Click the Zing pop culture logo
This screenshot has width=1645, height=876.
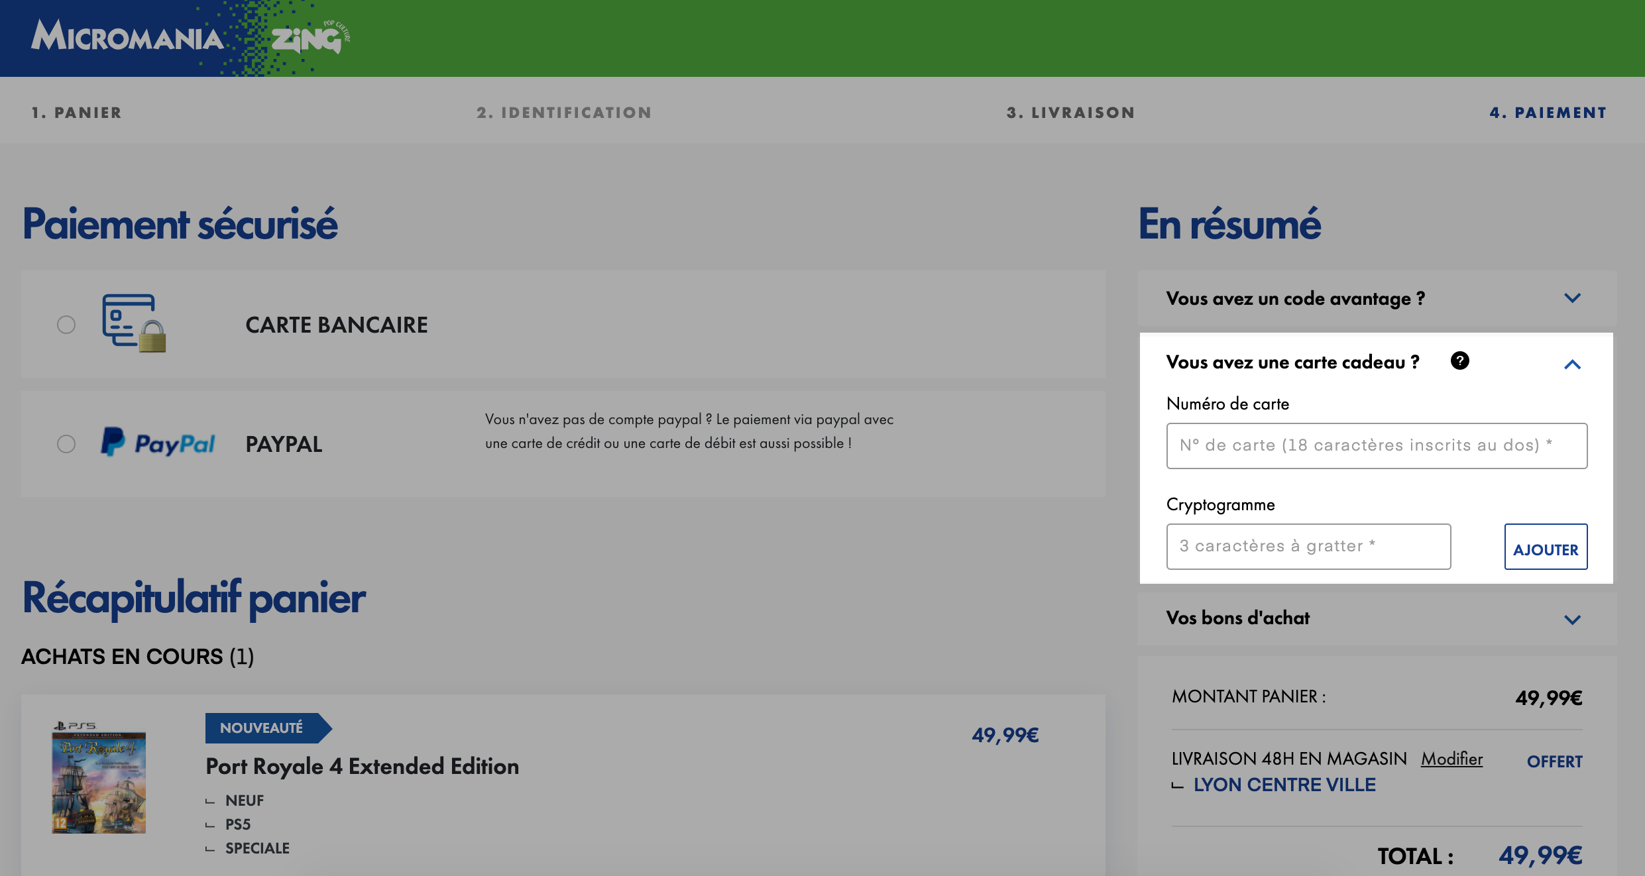[x=310, y=38]
